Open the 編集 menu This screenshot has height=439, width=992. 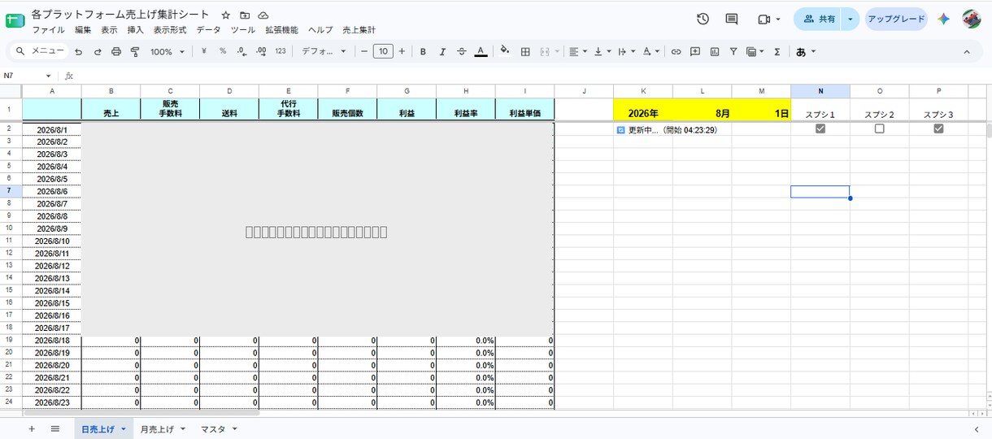coord(83,30)
